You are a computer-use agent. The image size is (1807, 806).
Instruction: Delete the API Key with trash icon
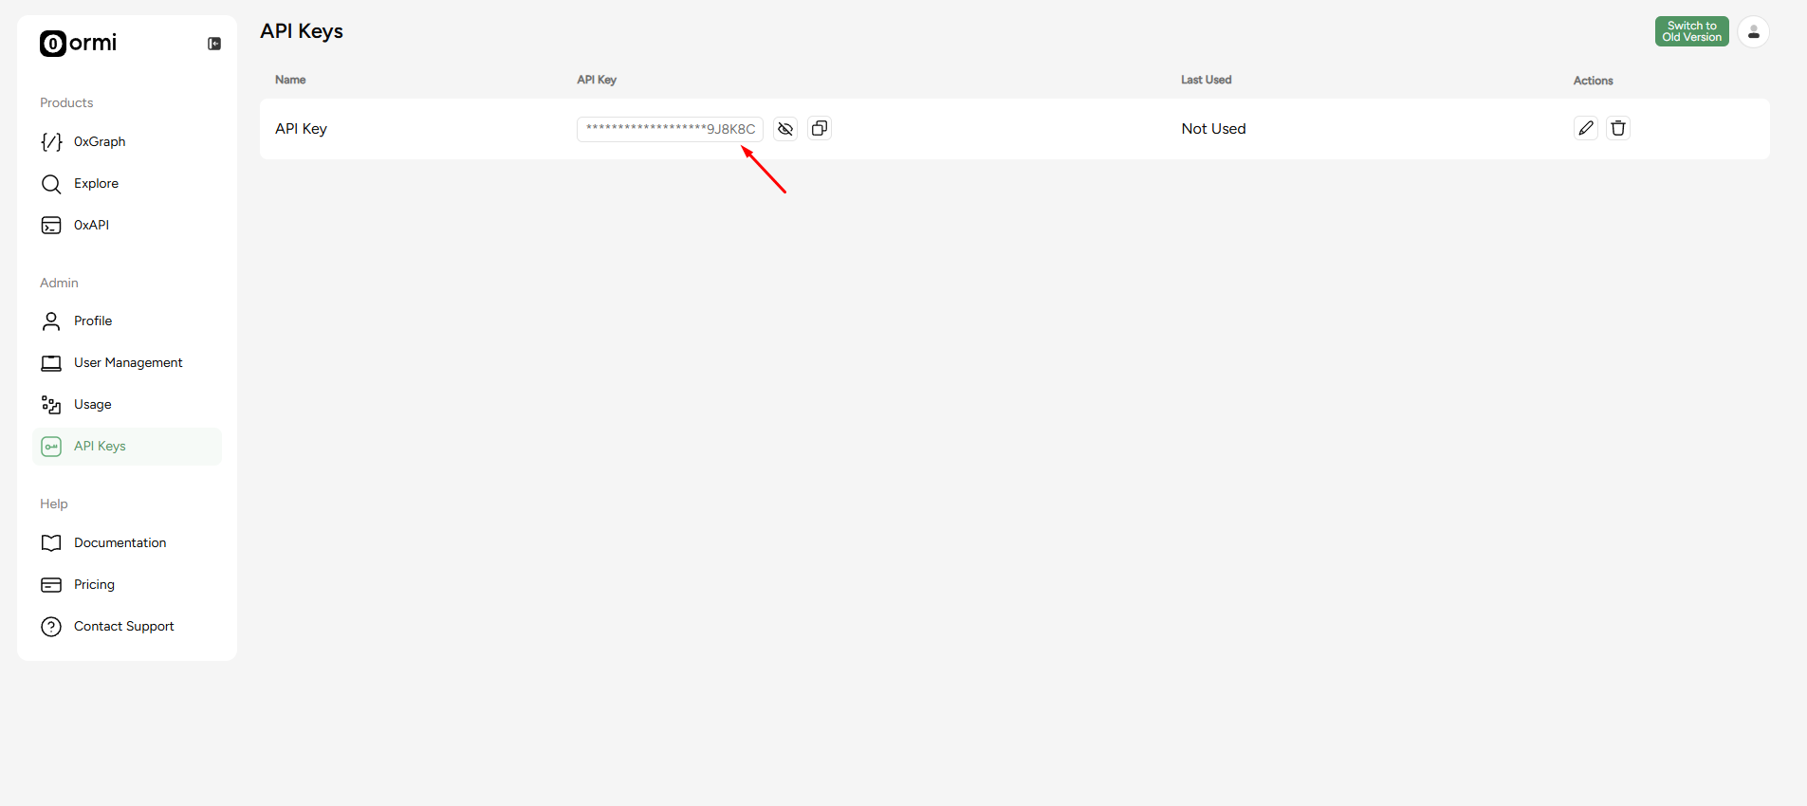coord(1618,128)
